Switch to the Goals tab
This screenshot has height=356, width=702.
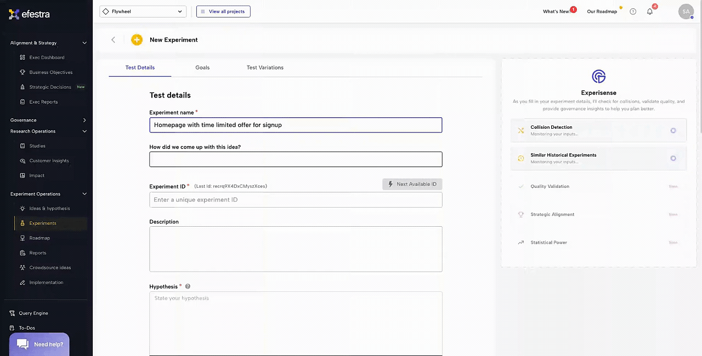(202, 67)
